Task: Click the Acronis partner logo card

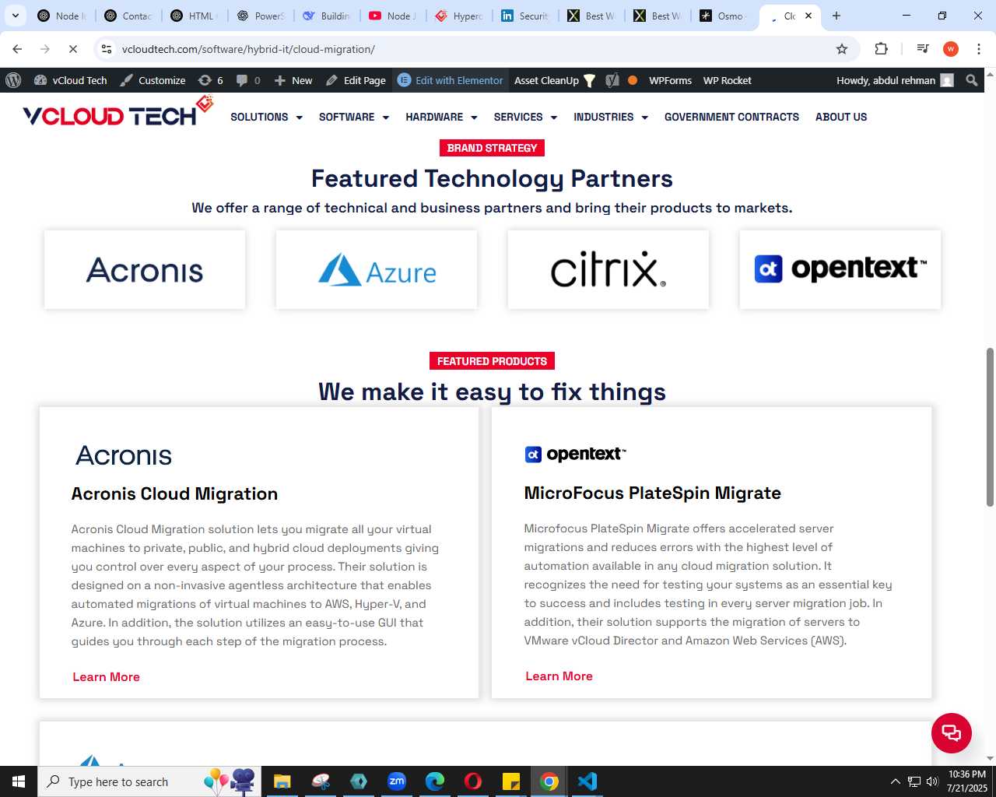Action: click(145, 269)
